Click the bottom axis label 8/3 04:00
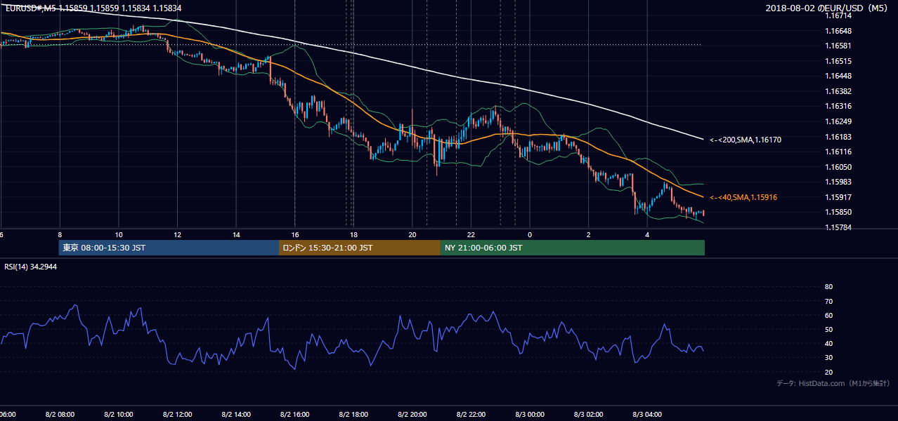This screenshot has height=421, width=898. [x=647, y=414]
